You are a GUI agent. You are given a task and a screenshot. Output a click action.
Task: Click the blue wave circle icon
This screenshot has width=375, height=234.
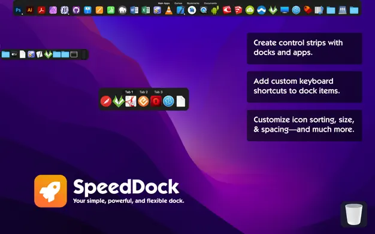(261, 10)
